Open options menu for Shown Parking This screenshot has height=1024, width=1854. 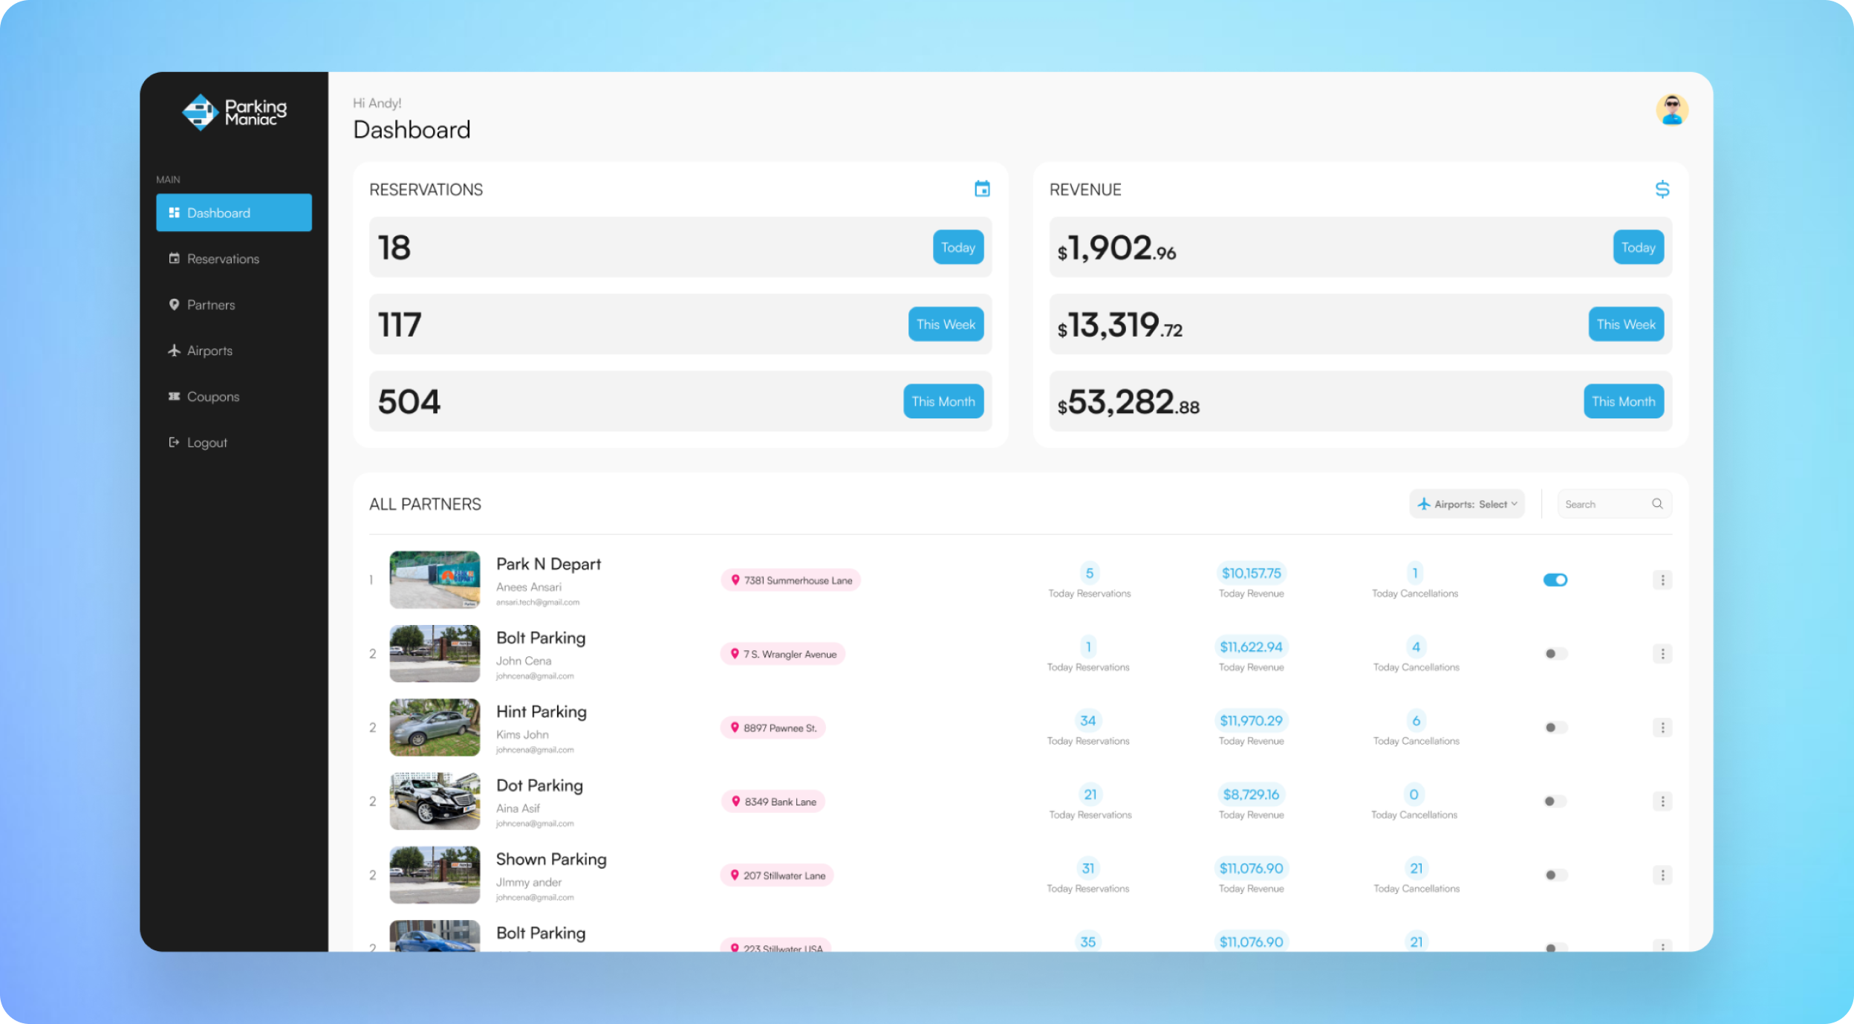[x=1662, y=875]
